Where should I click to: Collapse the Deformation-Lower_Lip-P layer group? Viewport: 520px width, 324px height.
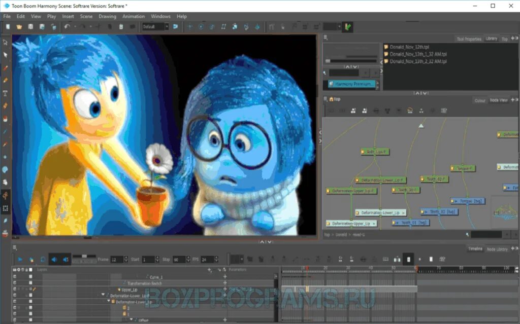click(103, 294)
